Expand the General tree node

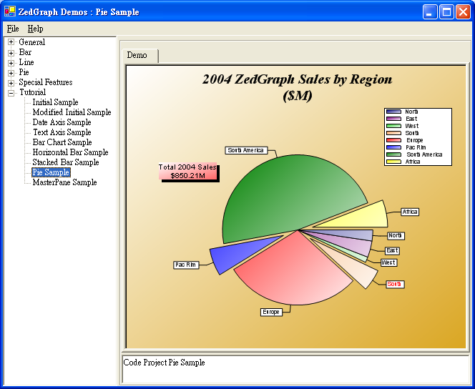[11, 42]
